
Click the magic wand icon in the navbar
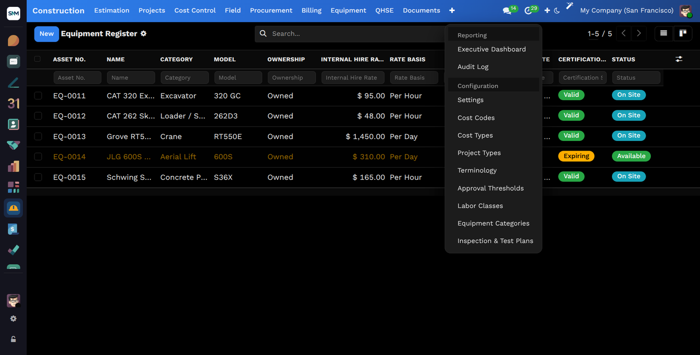click(570, 6)
